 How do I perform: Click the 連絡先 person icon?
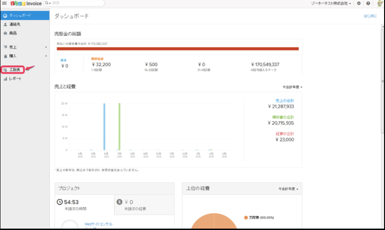pos(5,24)
